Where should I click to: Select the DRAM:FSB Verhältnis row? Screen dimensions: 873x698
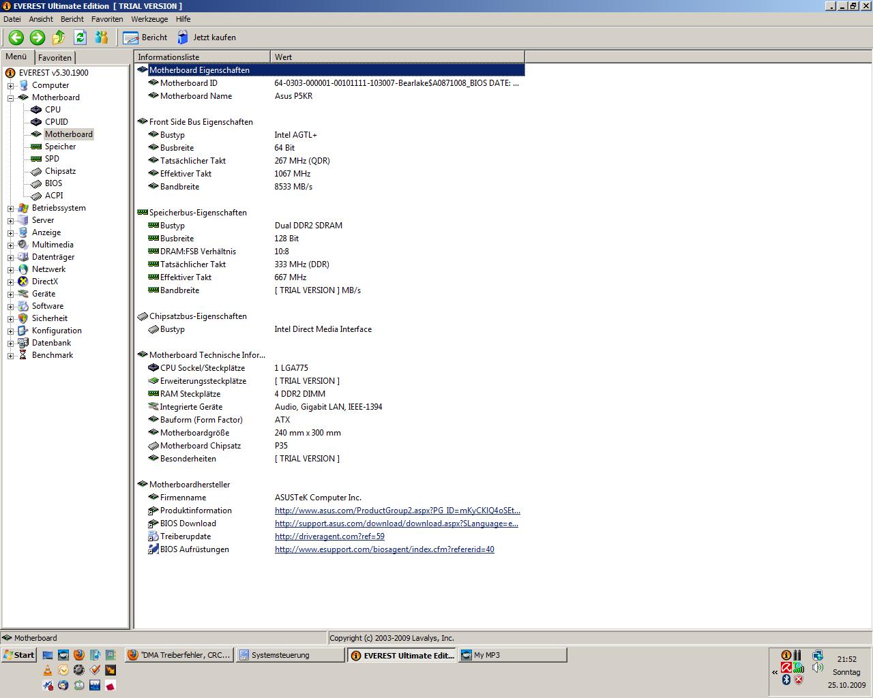click(330, 252)
